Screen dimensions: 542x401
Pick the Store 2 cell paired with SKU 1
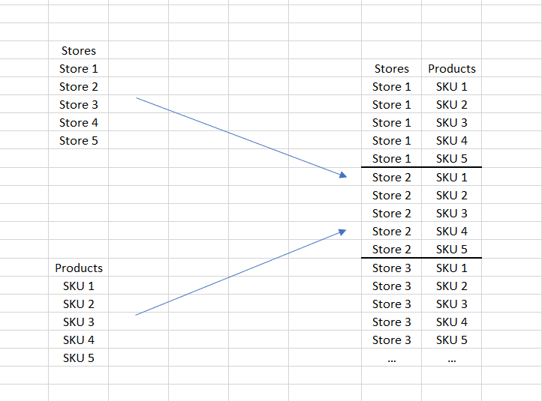(392, 177)
